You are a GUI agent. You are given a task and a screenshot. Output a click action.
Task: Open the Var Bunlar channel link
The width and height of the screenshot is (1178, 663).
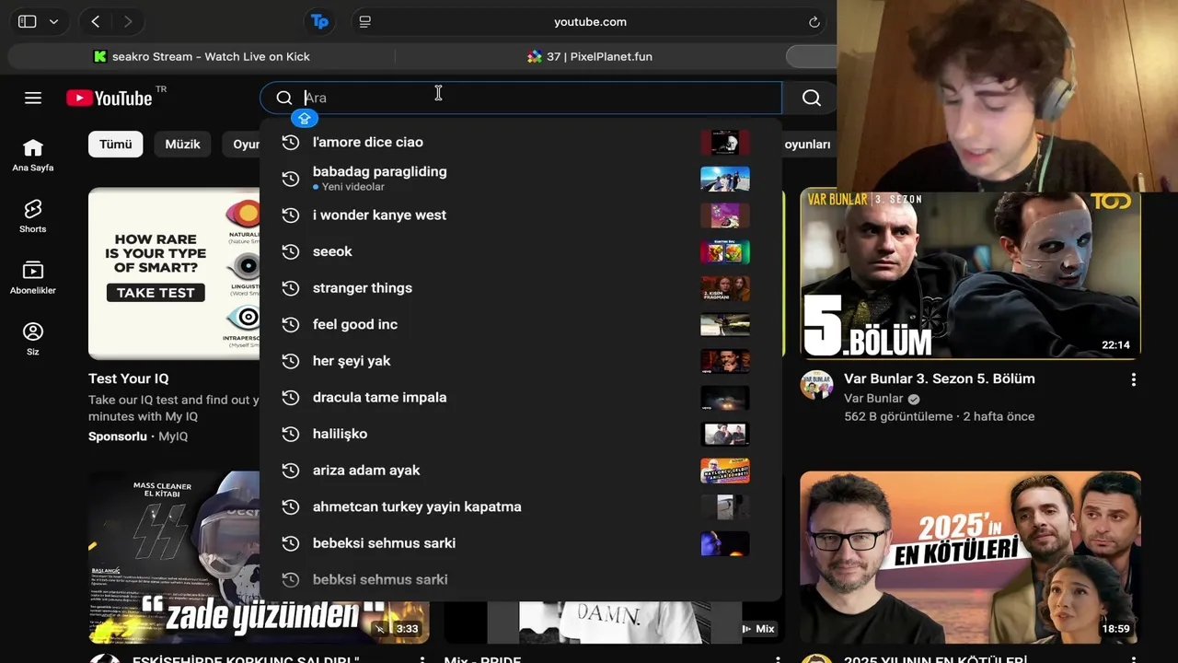click(x=873, y=399)
